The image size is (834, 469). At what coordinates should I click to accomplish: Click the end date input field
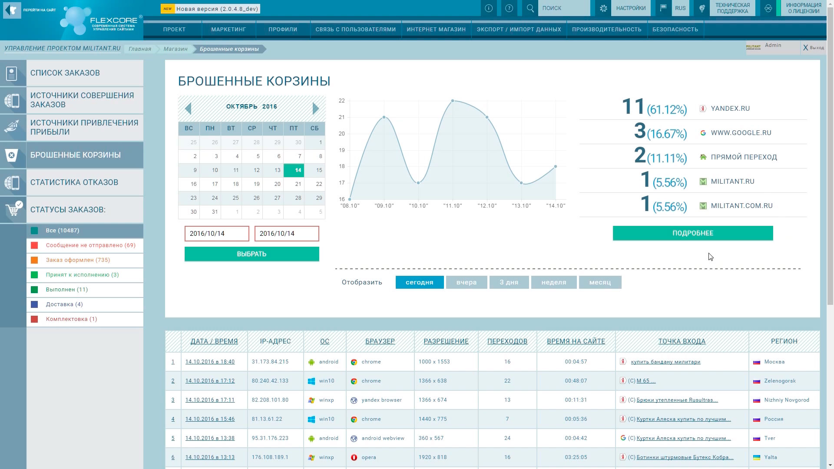coord(287,234)
